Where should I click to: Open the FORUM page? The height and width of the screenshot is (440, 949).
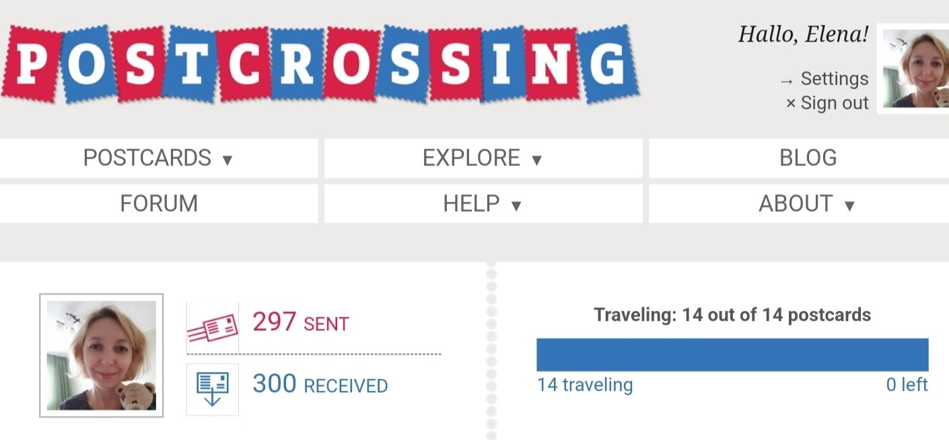(159, 204)
